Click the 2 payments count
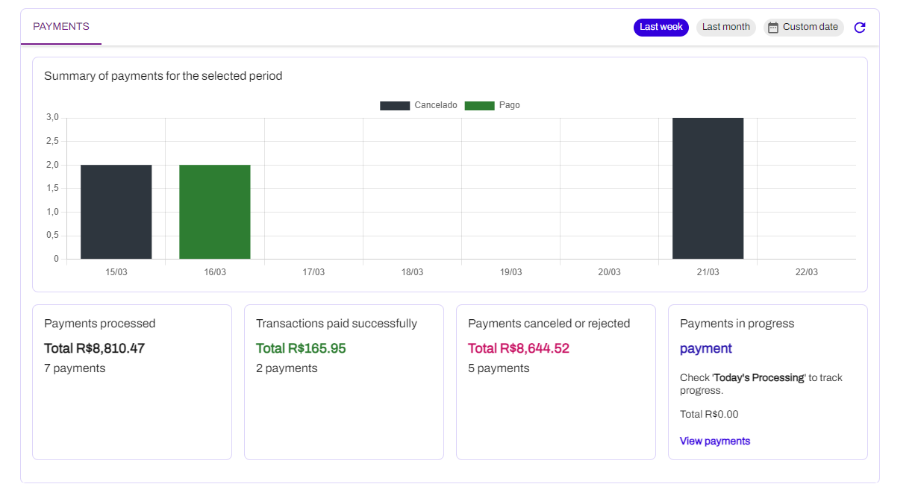 [287, 368]
